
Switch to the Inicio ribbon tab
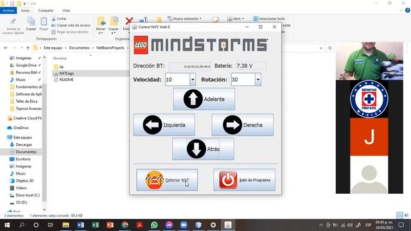coord(25,10)
